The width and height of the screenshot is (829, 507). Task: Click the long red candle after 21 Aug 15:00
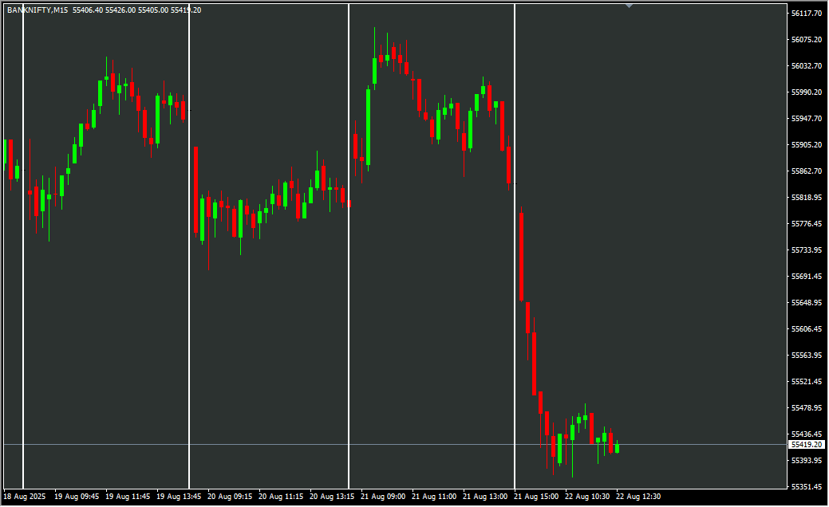[x=521, y=256]
